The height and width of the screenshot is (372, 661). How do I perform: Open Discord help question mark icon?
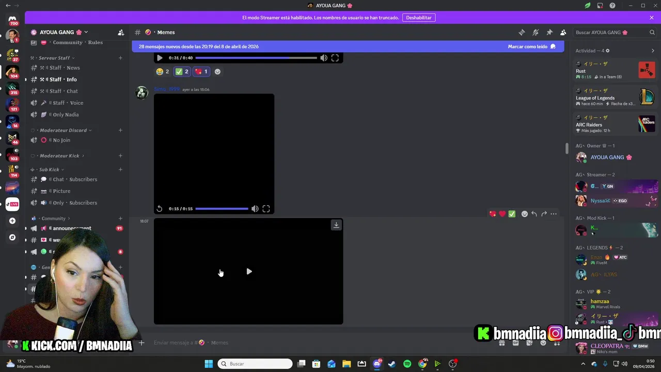[612, 6]
